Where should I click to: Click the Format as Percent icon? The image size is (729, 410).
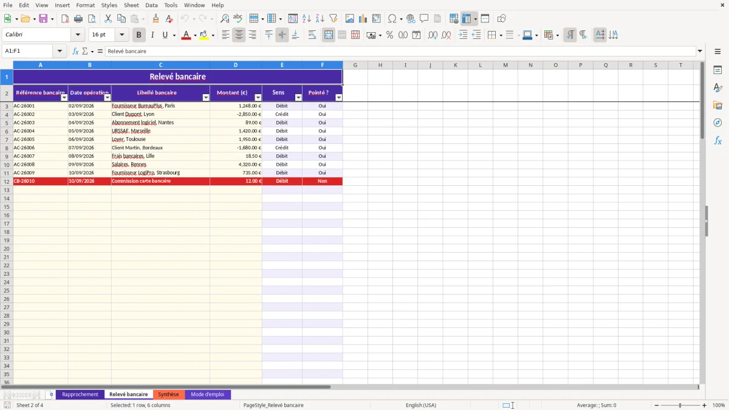point(389,35)
